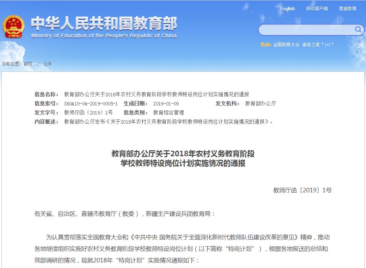Click the 信息类别 label
This screenshot has width=366, height=268.
pos(135,113)
